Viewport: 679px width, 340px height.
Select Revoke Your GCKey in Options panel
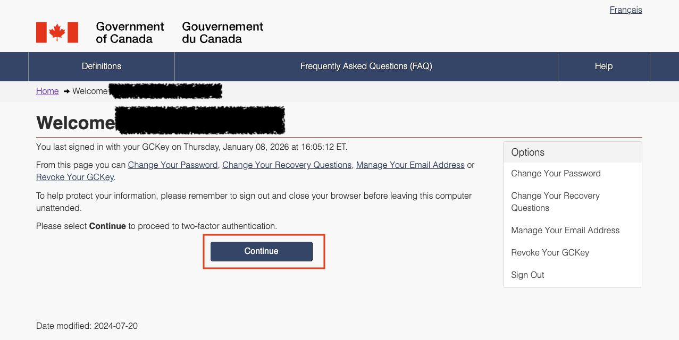pos(550,253)
